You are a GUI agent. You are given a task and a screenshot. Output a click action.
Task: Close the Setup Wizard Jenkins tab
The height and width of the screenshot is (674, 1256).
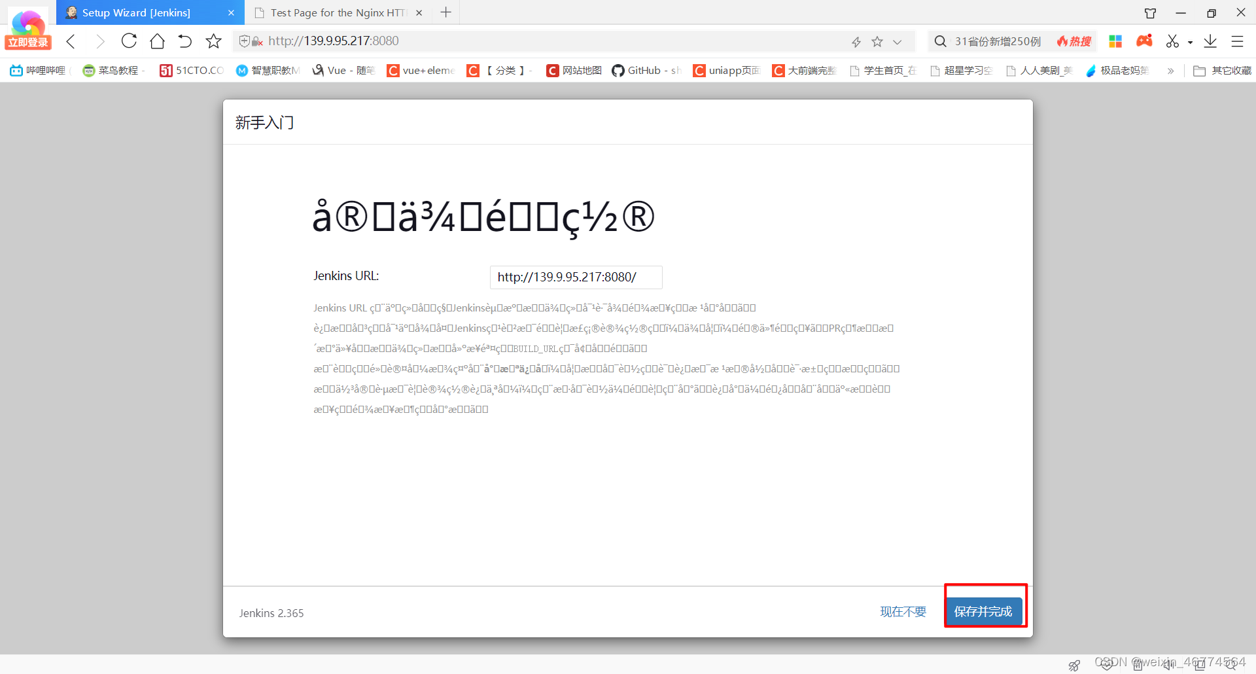pos(231,13)
